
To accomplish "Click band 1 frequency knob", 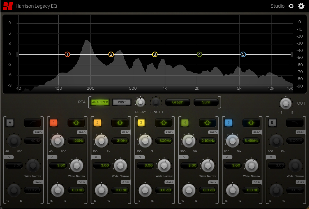I will (58, 141).
